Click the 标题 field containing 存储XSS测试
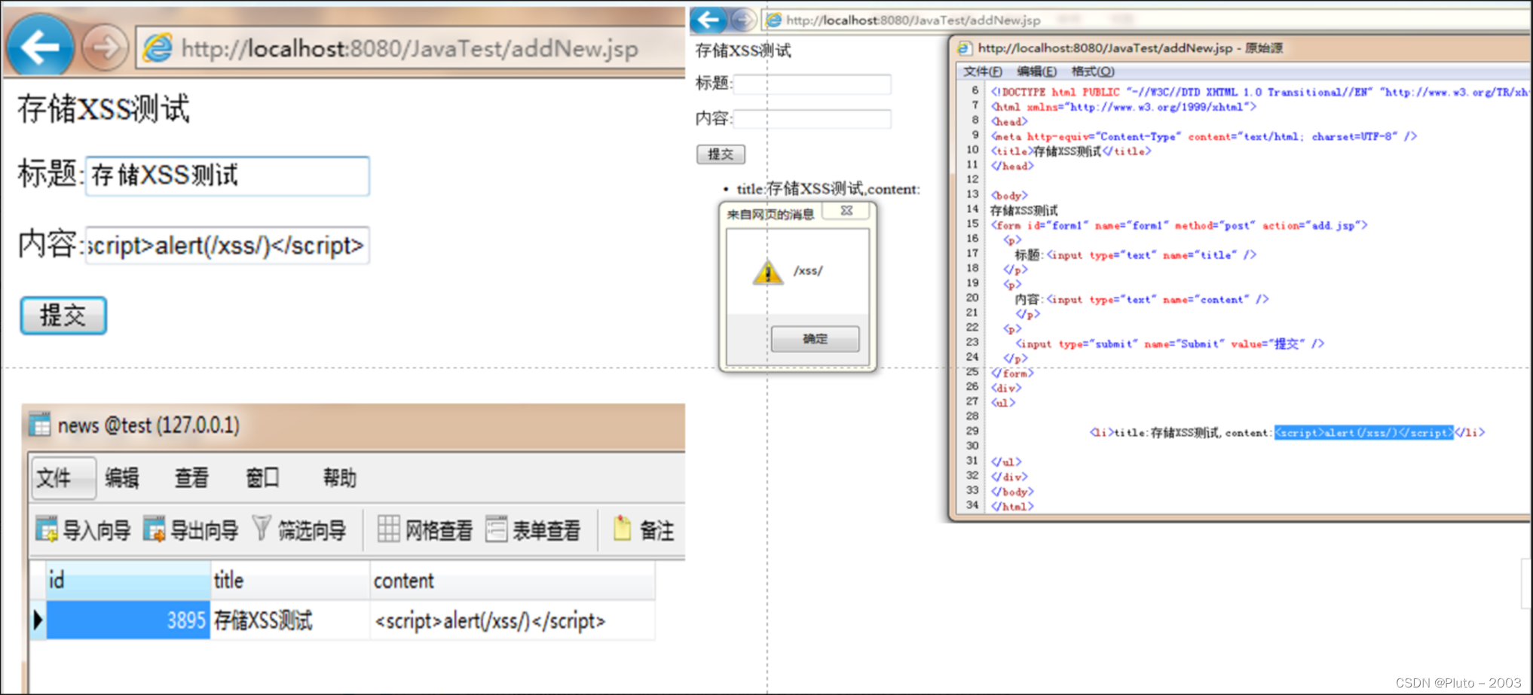The height and width of the screenshot is (695, 1533). coord(228,176)
